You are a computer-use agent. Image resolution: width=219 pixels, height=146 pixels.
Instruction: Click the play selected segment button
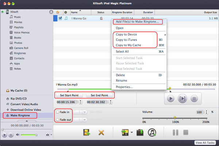coord(182,98)
